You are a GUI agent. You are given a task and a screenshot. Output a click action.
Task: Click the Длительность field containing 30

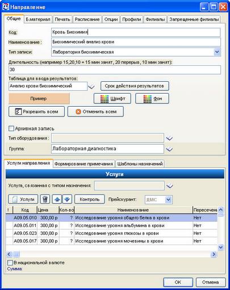(x=115, y=70)
